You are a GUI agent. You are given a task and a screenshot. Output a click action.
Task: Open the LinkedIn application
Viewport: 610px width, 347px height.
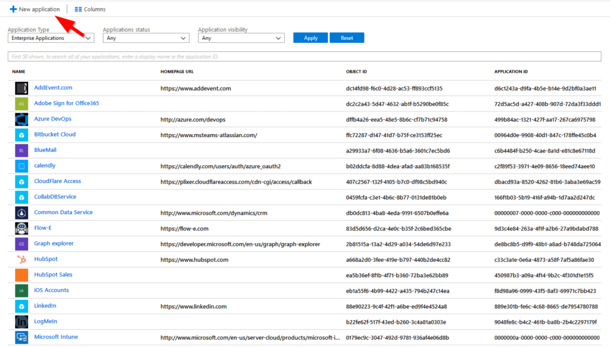[45, 306]
